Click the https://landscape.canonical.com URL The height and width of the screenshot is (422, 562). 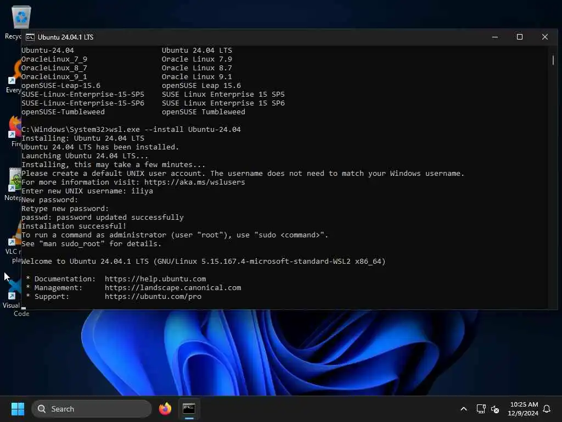(173, 288)
